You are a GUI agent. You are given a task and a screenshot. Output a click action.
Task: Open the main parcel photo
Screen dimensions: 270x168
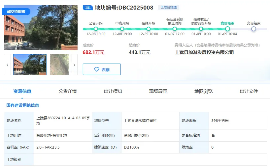coord(41,27)
